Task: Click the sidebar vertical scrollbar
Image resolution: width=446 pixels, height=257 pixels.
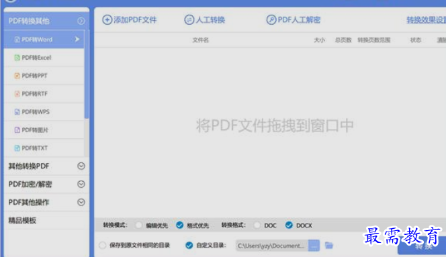Action: tap(87, 74)
